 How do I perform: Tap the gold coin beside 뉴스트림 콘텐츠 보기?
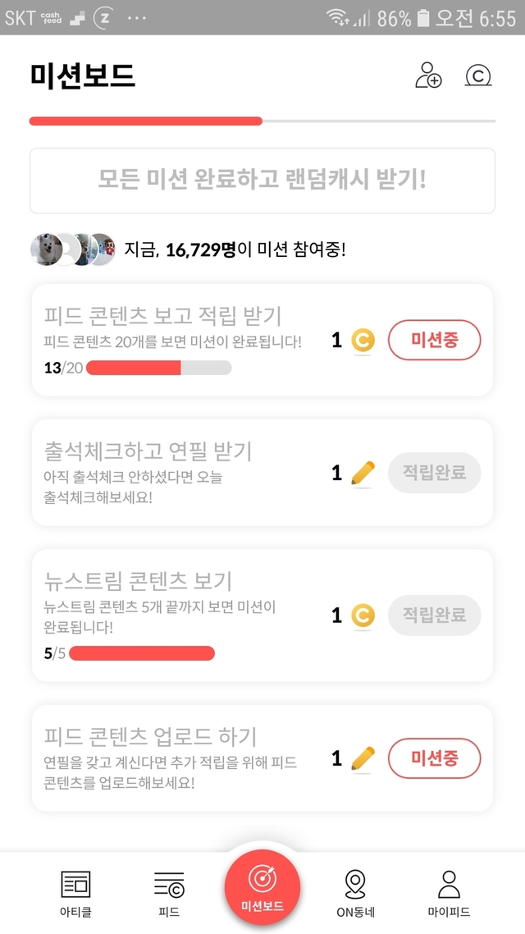point(363,615)
